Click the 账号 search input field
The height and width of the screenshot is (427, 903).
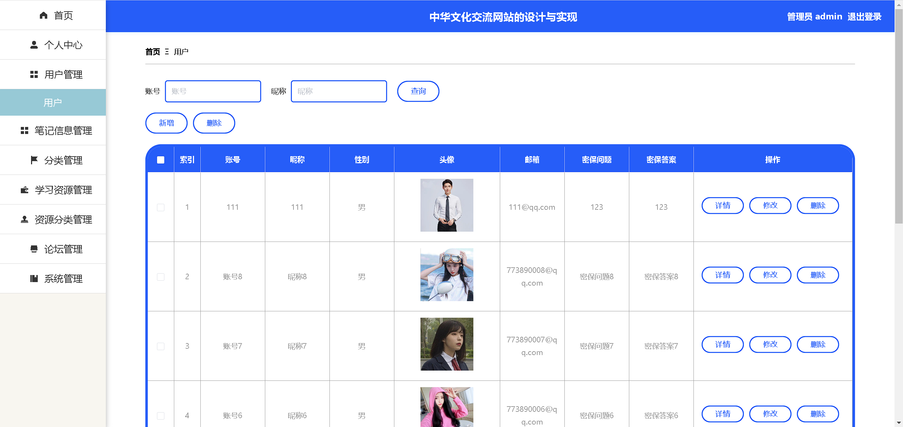point(213,91)
